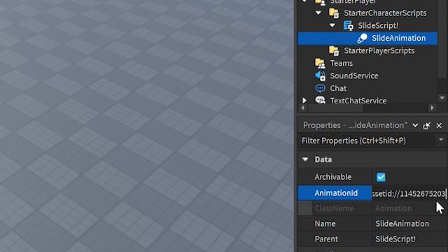The image size is (448, 252).
Task: Select SoundService in the Explorer
Action: click(x=354, y=76)
